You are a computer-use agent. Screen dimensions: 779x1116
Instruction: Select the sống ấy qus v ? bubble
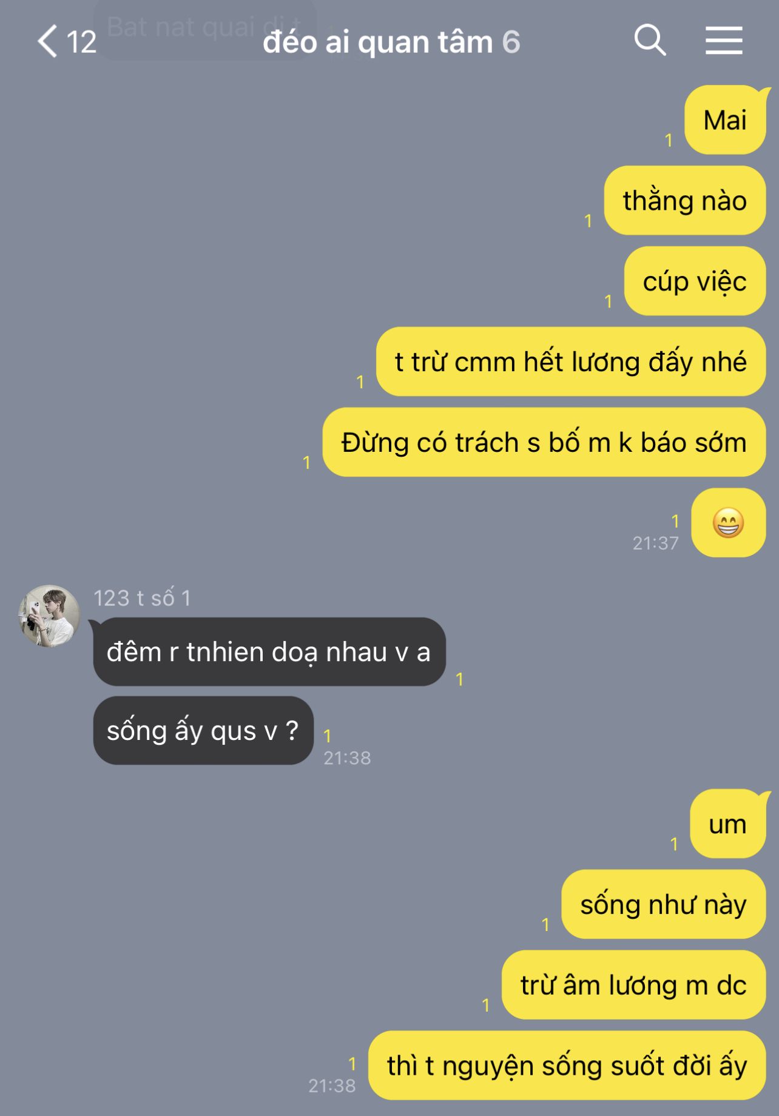click(x=203, y=730)
